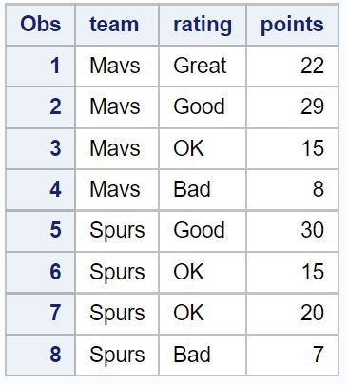Click the points value 20
This screenshot has height=385, width=348.
[x=292, y=314]
